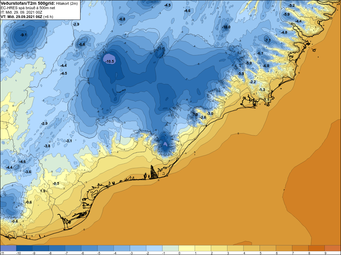Screen dimensions: 341x255
Task: Click the legend swatch between -10 and -9
Action: point(24,248)
